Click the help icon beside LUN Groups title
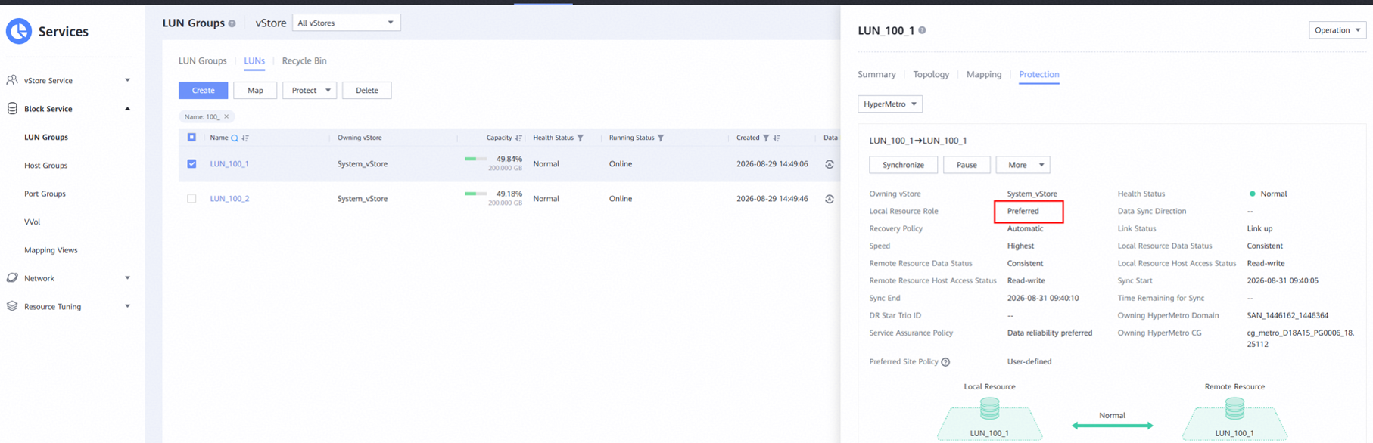This screenshot has width=1373, height=443. pyautogui.click(x=232, y=23)
